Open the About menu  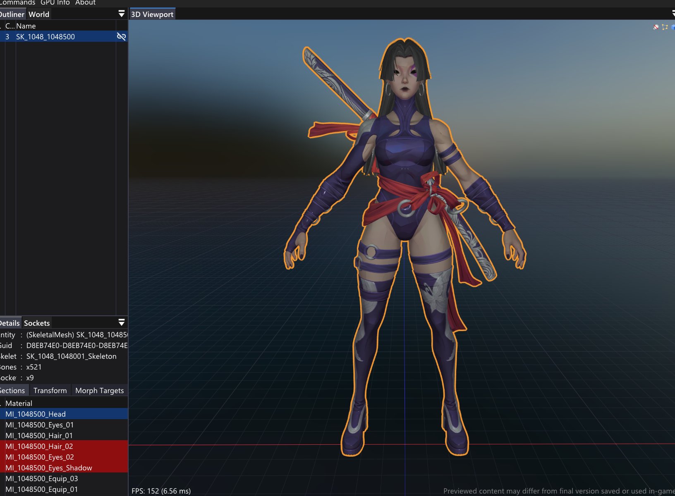85,3
